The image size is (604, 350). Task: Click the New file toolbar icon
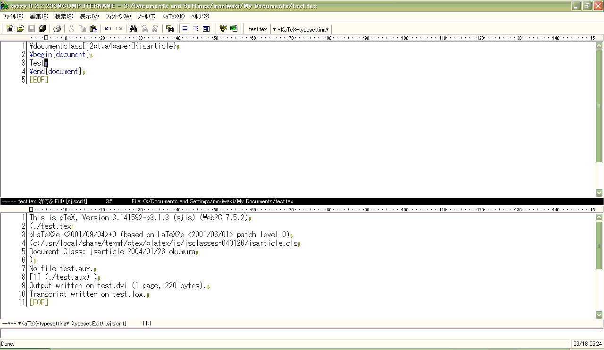point(10,29)
